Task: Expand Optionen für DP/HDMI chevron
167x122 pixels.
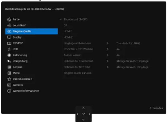Action: click(x=107, y=67)
